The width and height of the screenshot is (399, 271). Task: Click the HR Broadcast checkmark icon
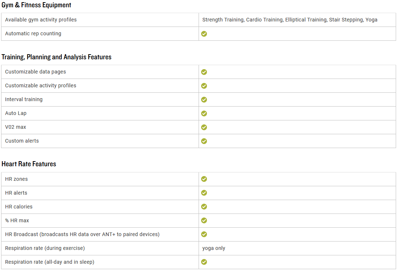(204, 234)
